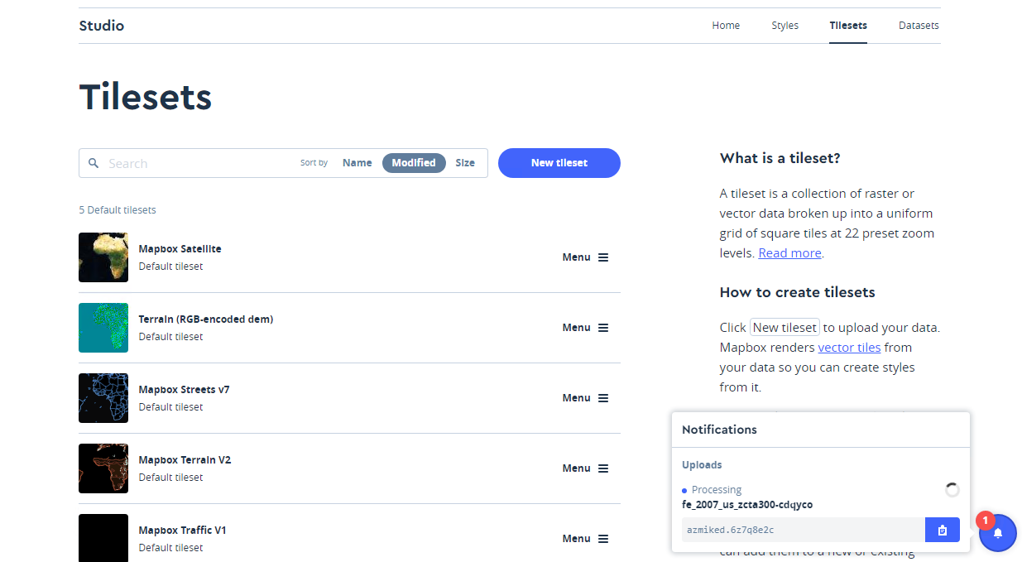Image resolution: width=1022 pixels, height=562 pixels.
Task: Click the notification bell icon
Action: pyautogui.click(x=997, y=533)
